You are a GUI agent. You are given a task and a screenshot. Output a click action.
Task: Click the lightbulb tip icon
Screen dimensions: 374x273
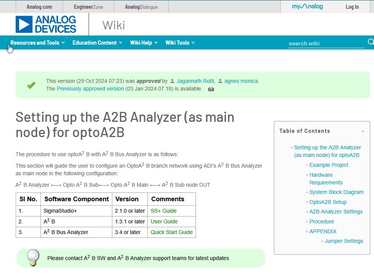[33, 258]
